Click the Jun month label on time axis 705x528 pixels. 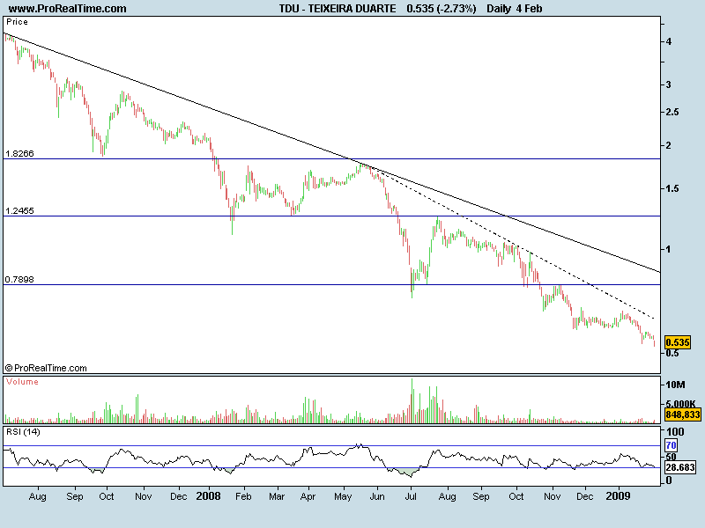point(377,496)
